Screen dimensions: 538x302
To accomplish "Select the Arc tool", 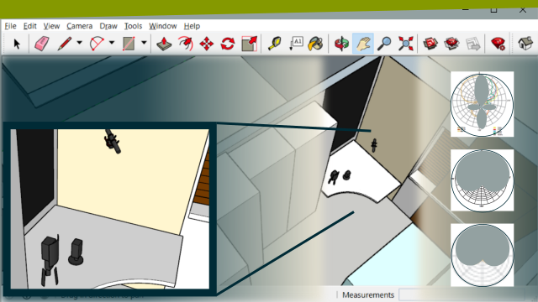I will tap(97, 44).
